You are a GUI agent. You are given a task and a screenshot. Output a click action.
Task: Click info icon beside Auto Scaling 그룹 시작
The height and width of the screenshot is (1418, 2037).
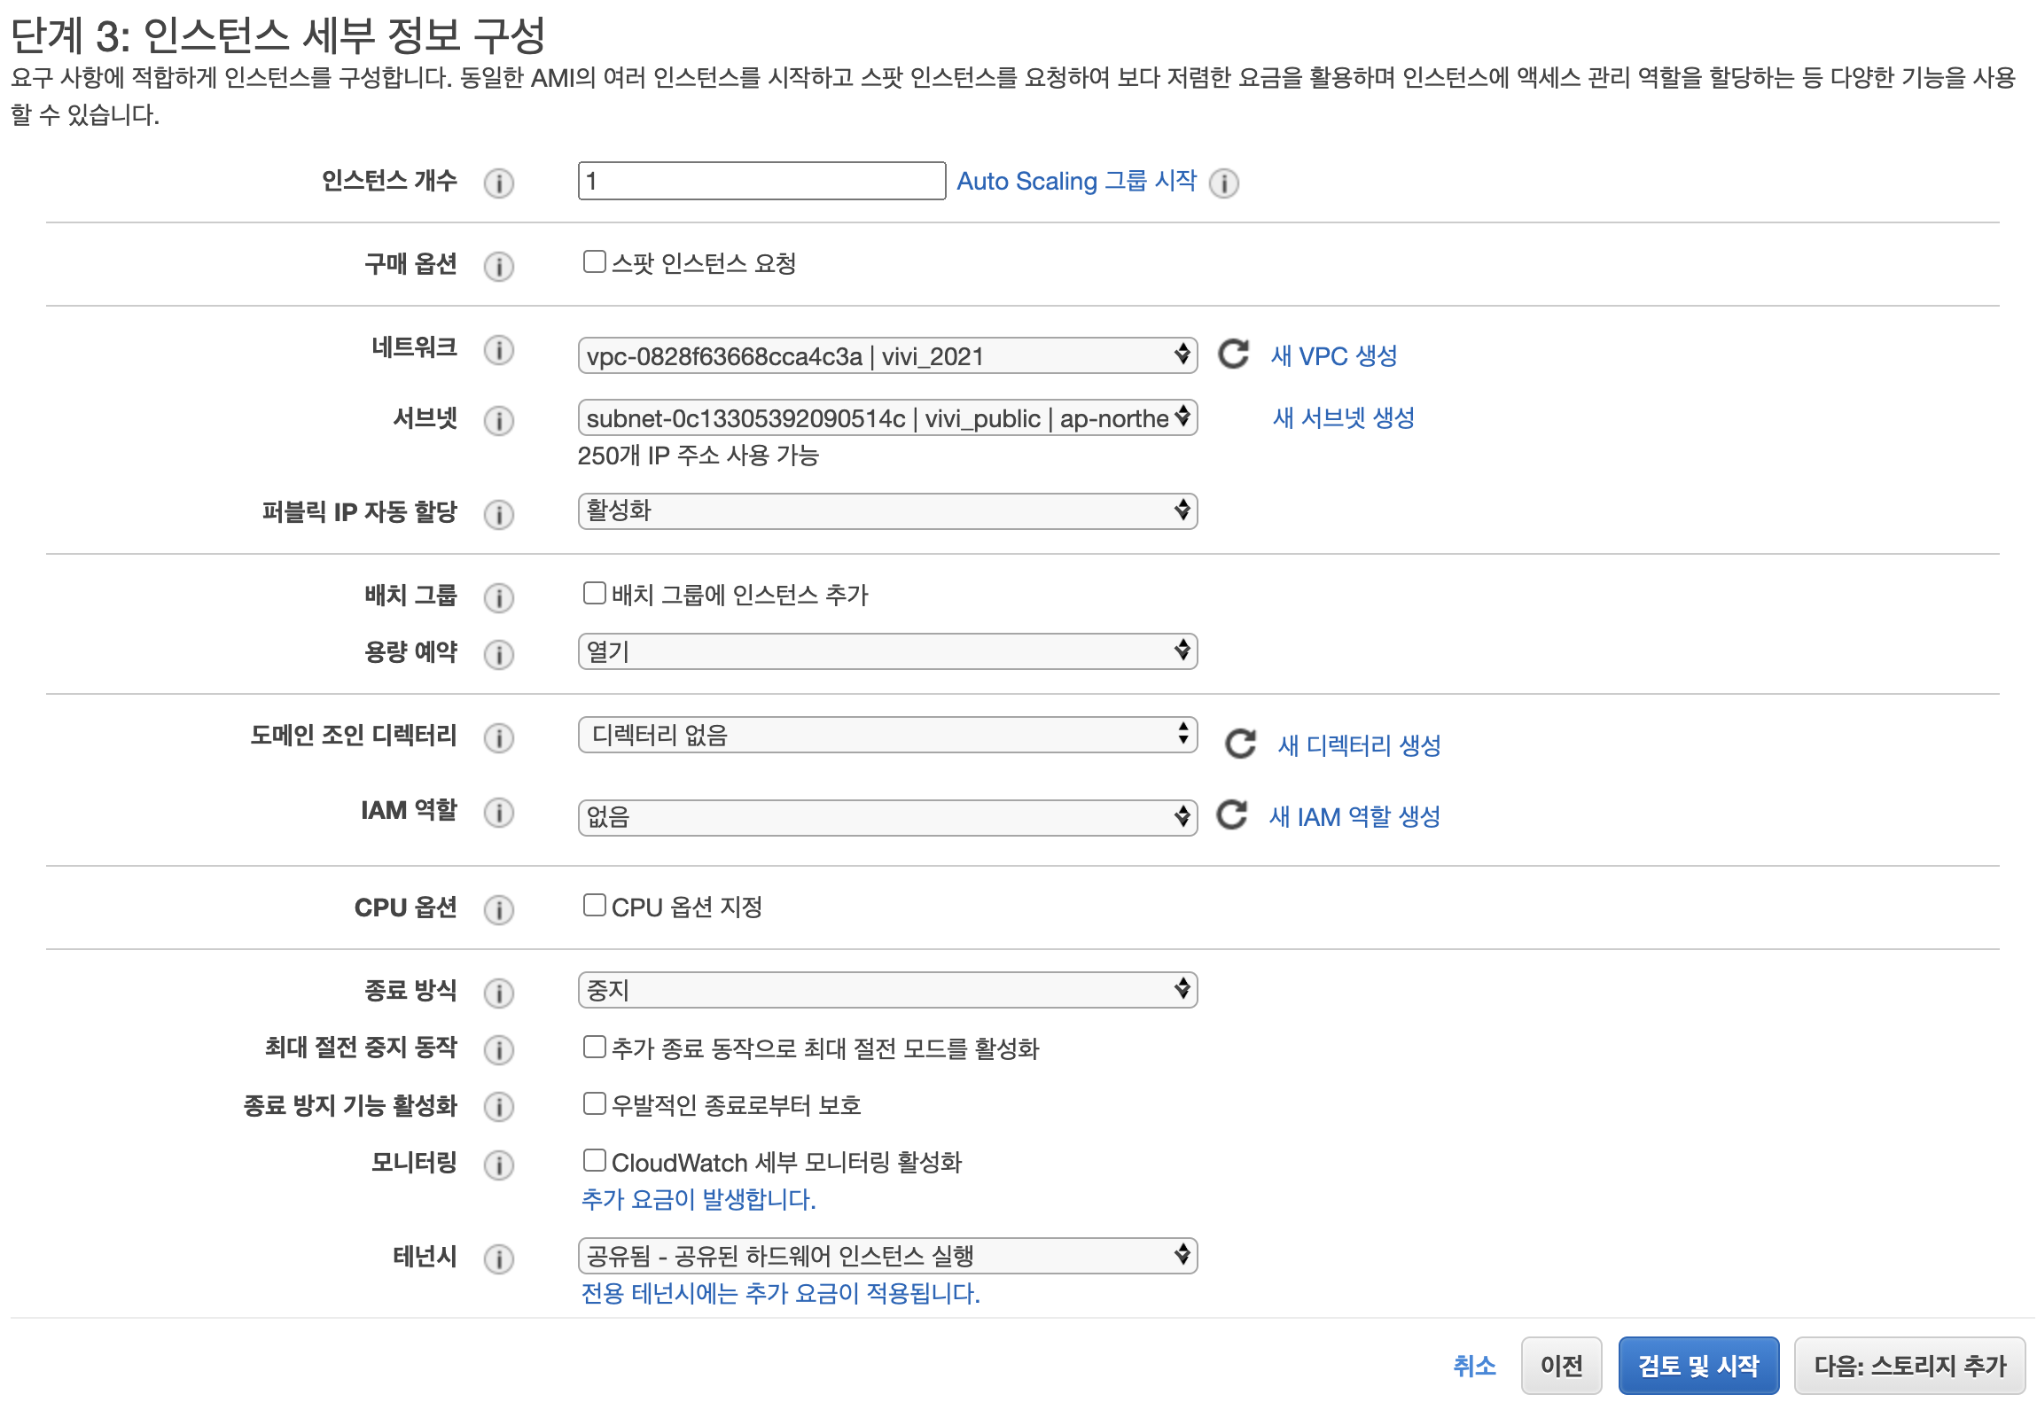[1223, 183]
